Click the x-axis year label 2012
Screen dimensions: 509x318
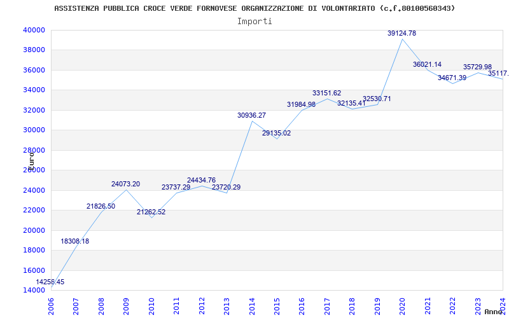pos(202,307)
